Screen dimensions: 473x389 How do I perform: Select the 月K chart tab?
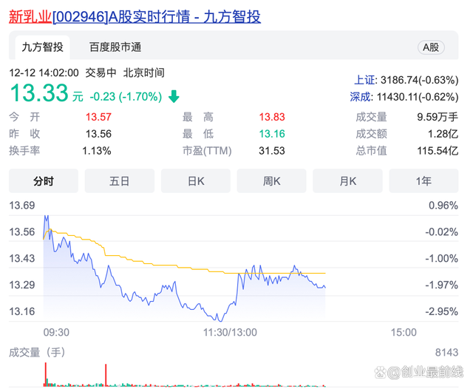click(348, 181)
